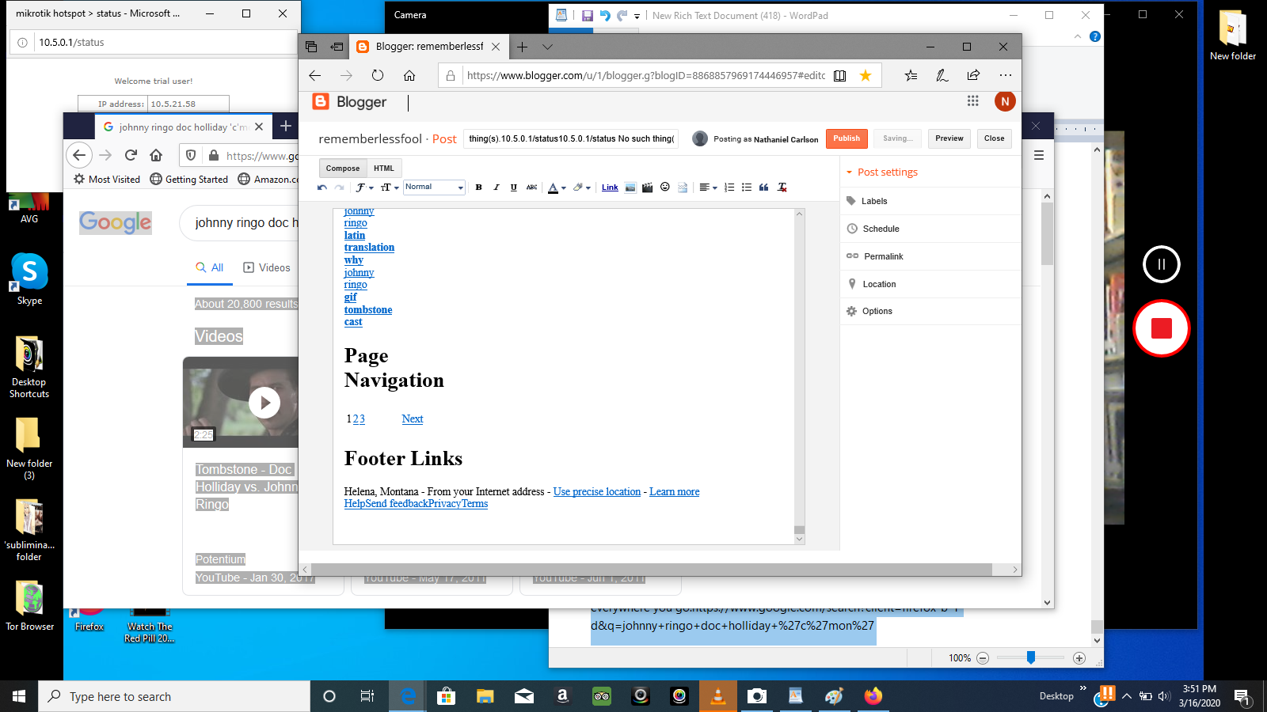This screenshot has width=1267, height=712.
Task: Apply strikethrough in Blogger toolbar
Action: click(531, 187)
